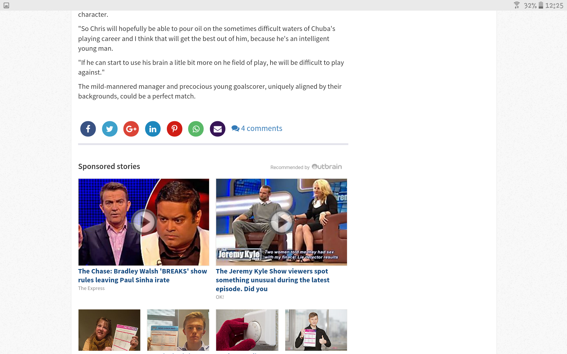Image resolution: width=567 pixels, height=354 pixels.
Task: Tap the battery indicator icon
Action: (x=541, y=5)
